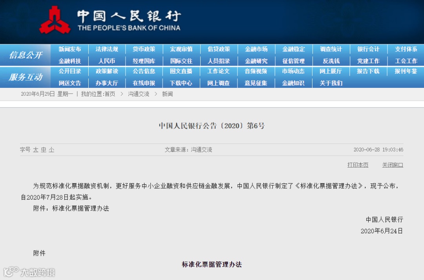Go to 银行会计 section
Viewport: 424px width, 280px height.
(x=368, y=49)
